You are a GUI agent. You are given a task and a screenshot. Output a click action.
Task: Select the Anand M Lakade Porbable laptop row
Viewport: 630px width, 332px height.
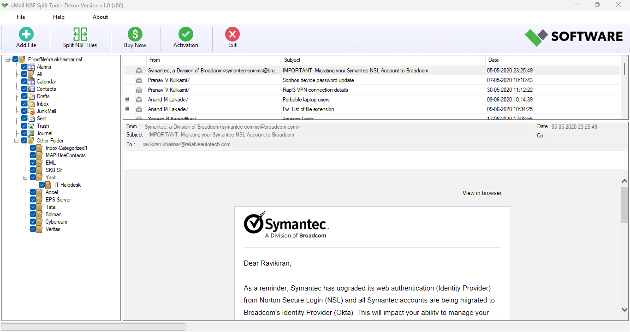[372, 100]
